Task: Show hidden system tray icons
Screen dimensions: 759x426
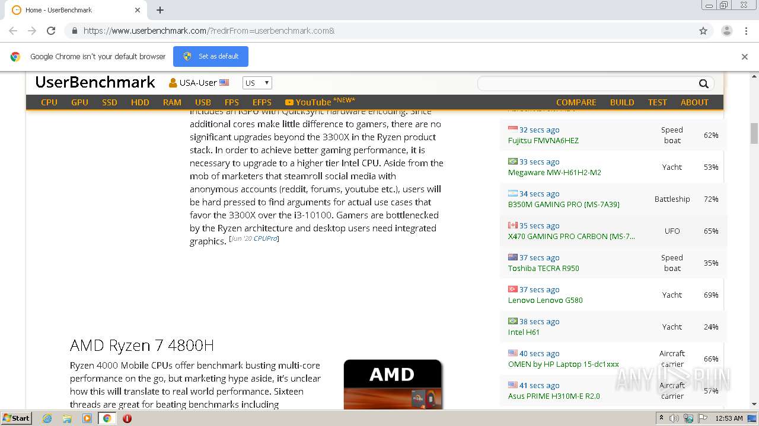Action: 662,418
